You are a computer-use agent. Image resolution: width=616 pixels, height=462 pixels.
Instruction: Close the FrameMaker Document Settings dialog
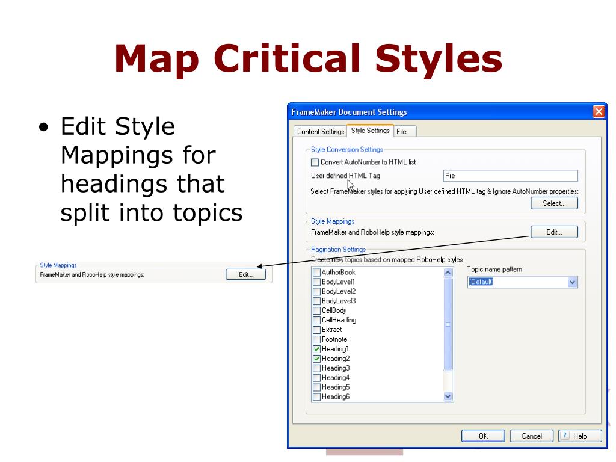point(599,112)
